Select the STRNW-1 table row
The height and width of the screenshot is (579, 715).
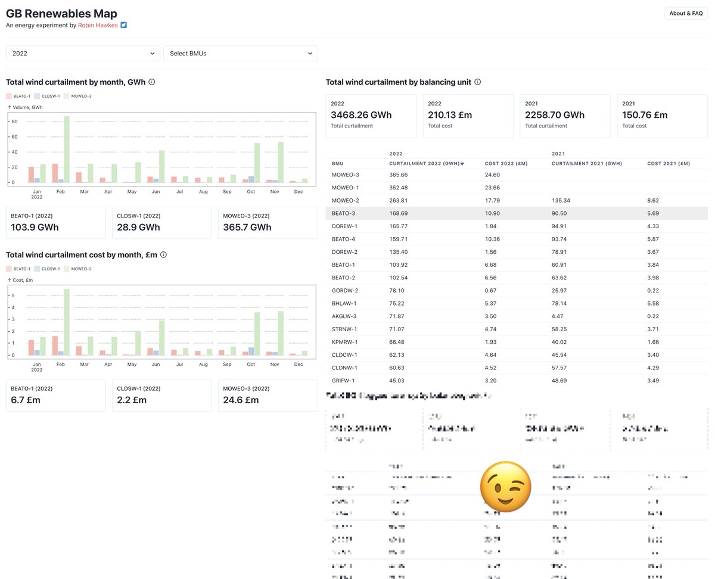coord(517,329)
